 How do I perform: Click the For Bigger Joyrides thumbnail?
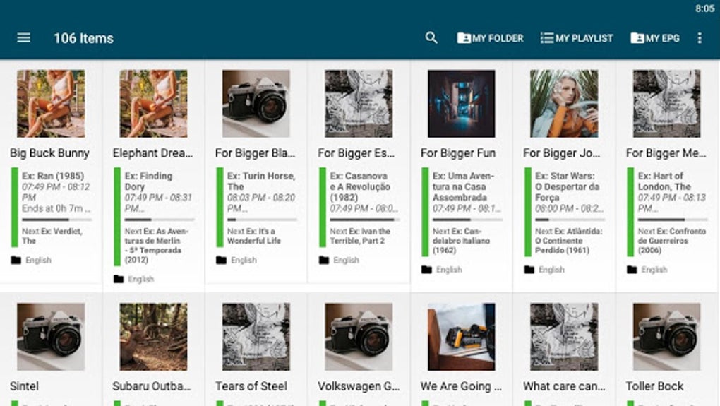point(563,103)
